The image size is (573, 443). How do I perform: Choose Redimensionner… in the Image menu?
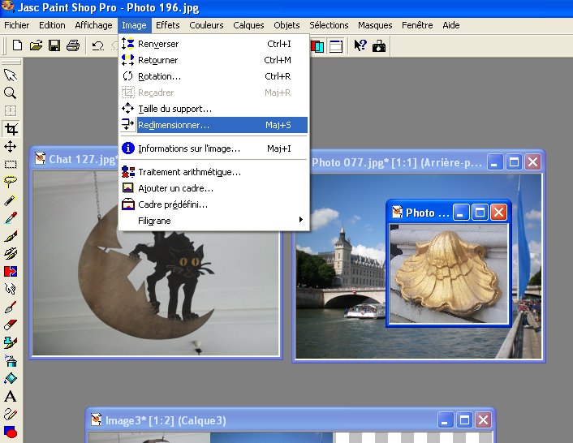[x=214, y=125]
